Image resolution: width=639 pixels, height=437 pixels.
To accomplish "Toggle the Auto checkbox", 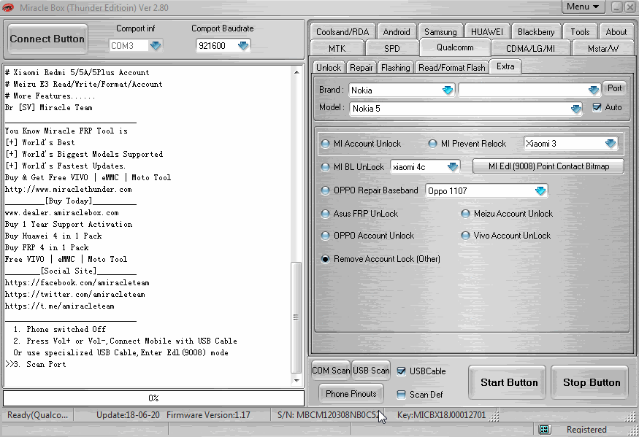I will point(597,107).
